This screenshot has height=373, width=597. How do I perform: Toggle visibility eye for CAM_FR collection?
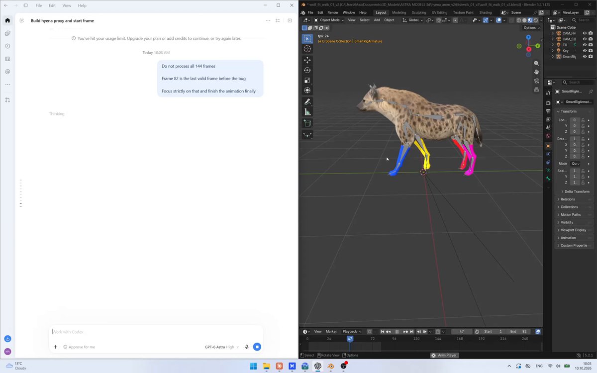[x=585, y=33]
